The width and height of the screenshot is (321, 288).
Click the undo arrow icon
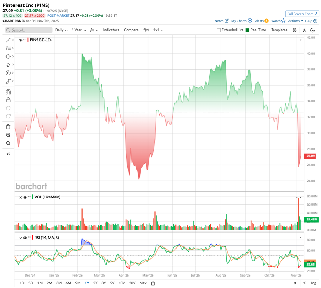click(x=8, y=108)
